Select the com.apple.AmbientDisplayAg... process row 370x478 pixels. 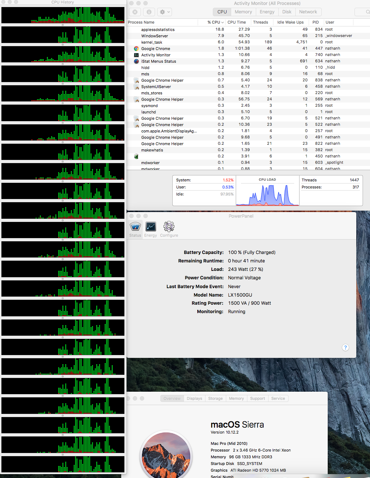pyautogui.click(x=248, y=131)
